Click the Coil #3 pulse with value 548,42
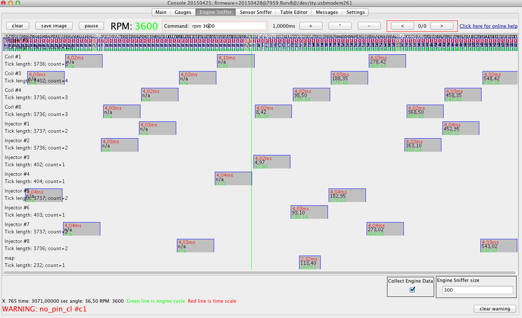Screen dimensions: 522x318 pyautogui.click(x=500, y=78)
